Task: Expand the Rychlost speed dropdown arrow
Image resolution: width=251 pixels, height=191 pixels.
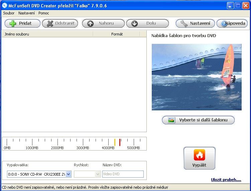Action: (98, 174)
